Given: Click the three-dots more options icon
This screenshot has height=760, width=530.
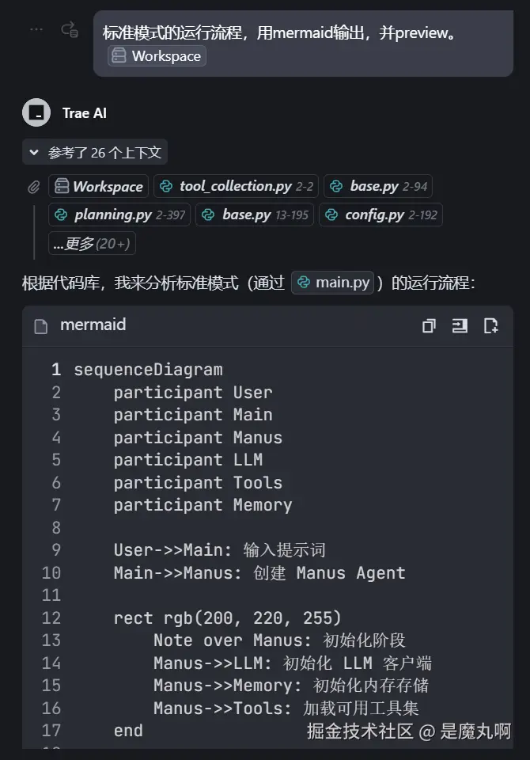Looking at the screenshot, I should pos(36,29).
